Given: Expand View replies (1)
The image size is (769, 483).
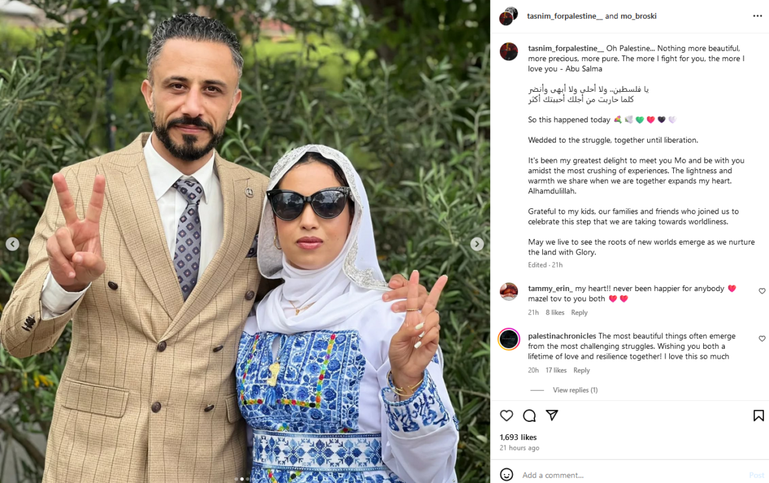Looking at the screenshot, I should (575, 390).
